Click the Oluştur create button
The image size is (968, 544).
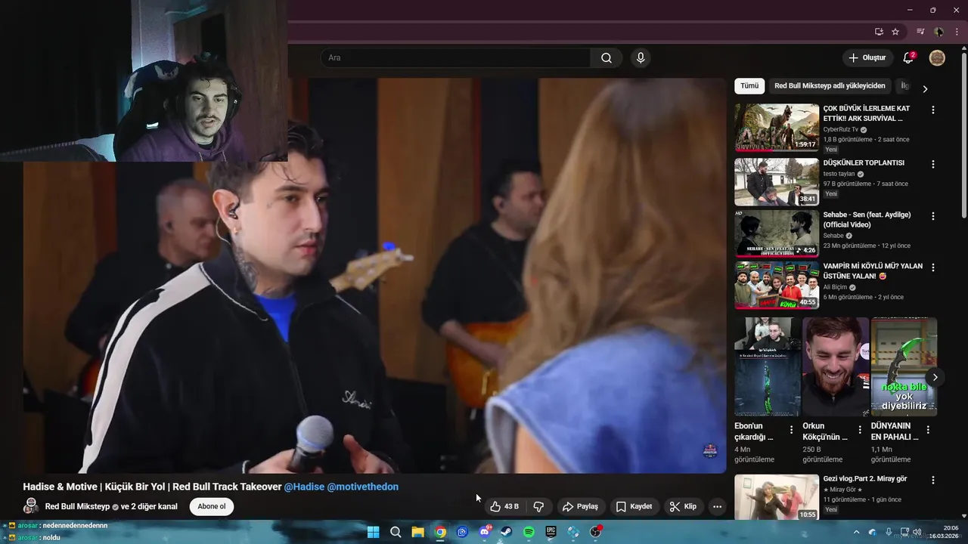tap(867, 58)
